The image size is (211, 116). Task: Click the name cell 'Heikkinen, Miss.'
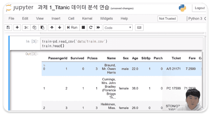[x=108, y=106]
